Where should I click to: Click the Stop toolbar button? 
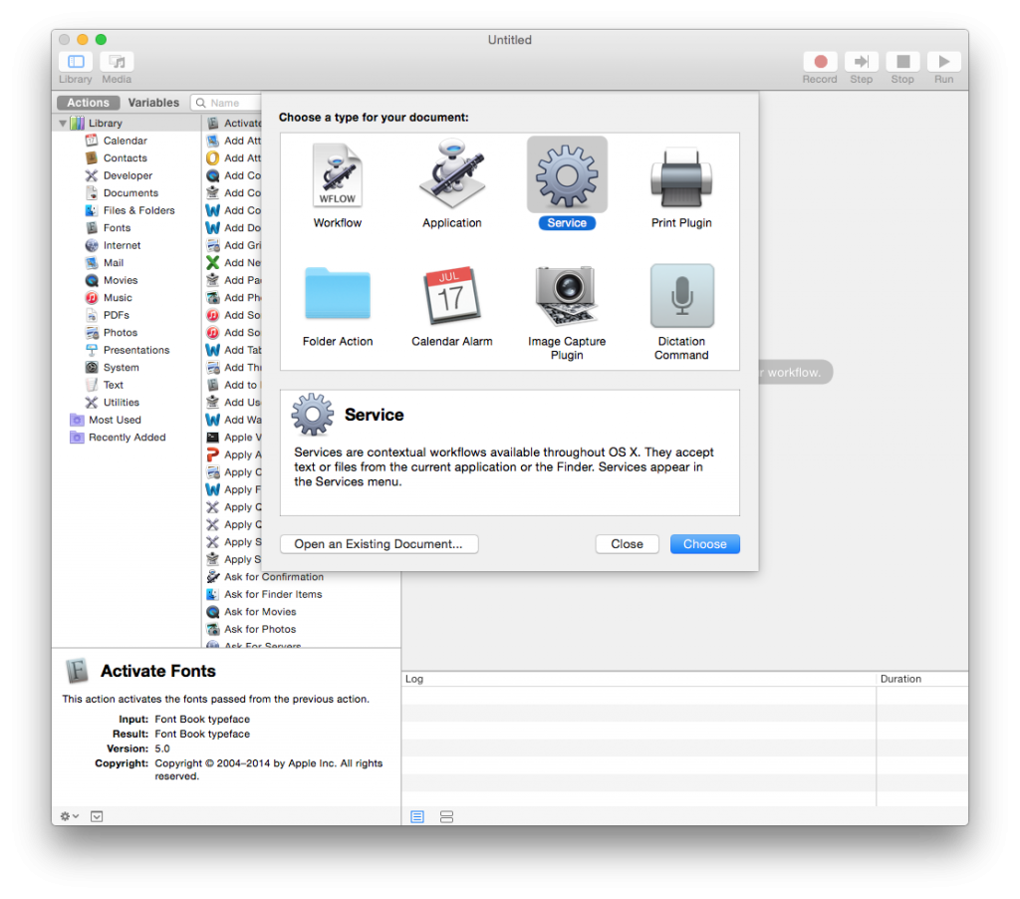902,62
